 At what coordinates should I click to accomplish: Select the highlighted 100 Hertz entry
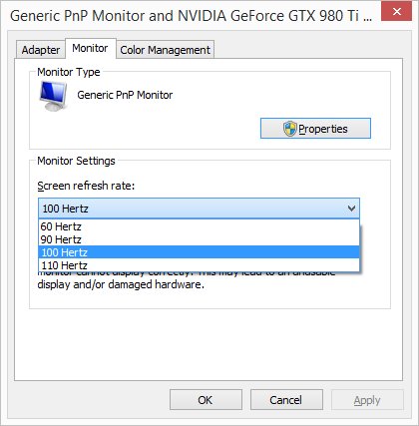click(x=199, y=252)
